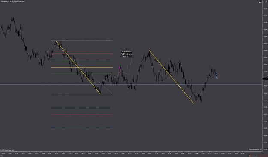Select green dashed line just below orange line

pos(82,74)
